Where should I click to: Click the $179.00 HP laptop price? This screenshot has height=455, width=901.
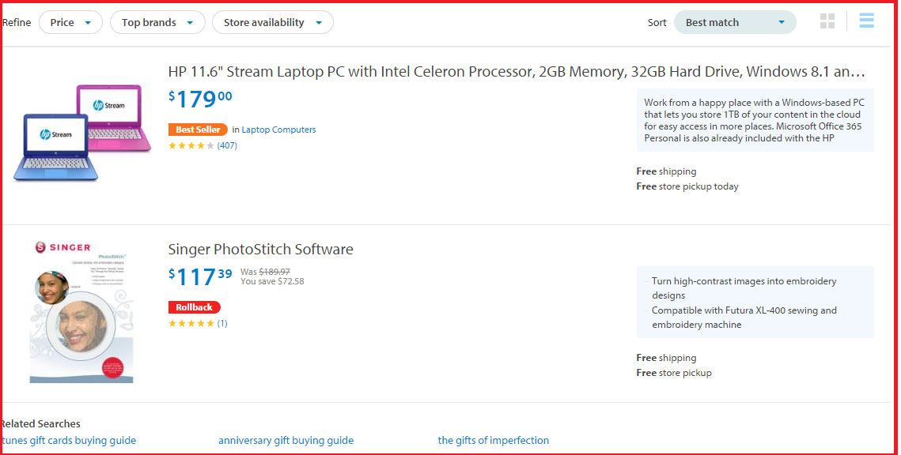pyautogui.click(x=200, y=100)
